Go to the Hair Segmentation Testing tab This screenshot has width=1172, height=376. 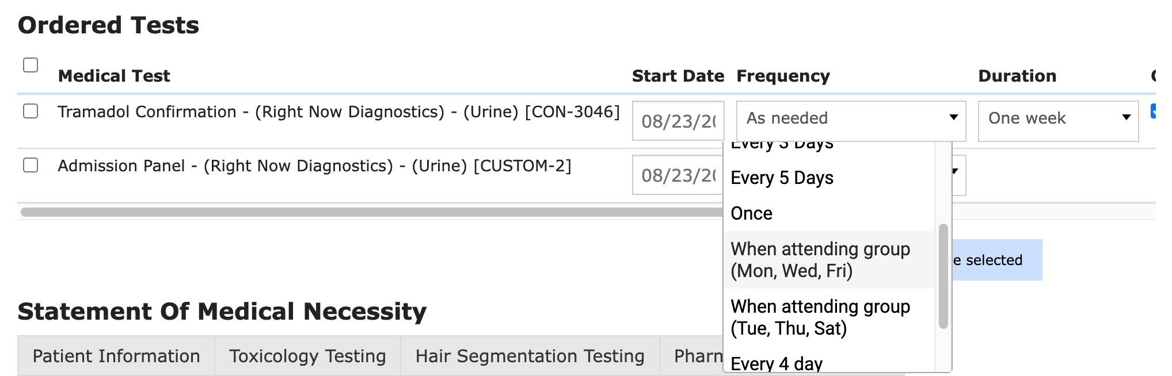(x=530, y=356)
